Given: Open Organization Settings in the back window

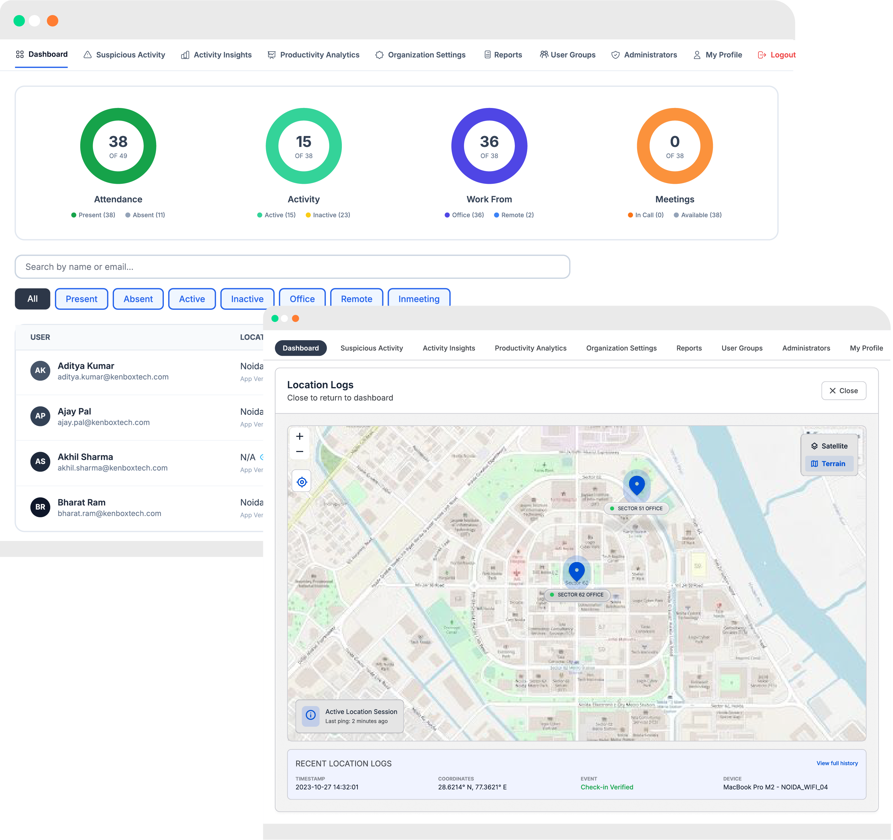Looking at the screenshot, I should [x=420, y=55].
